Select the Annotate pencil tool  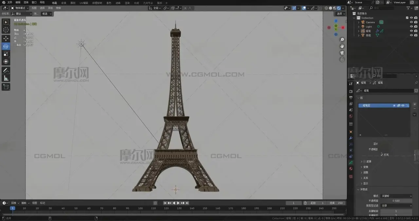(x=6, y=70)
